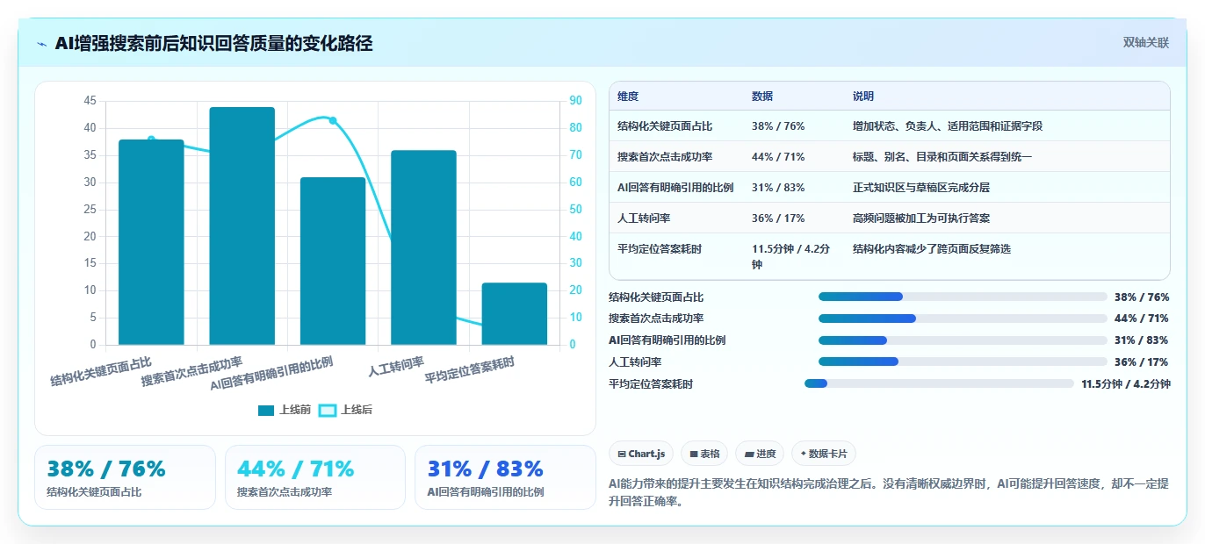Image resolution: width=1205 pixels, height=544 pixels.
Task: Click the 数据卡片 tag chip
Action: point(823,454)
